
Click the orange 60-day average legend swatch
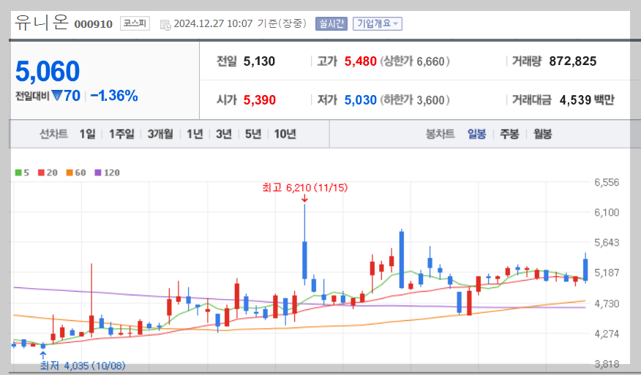click(x=70, y=173)
